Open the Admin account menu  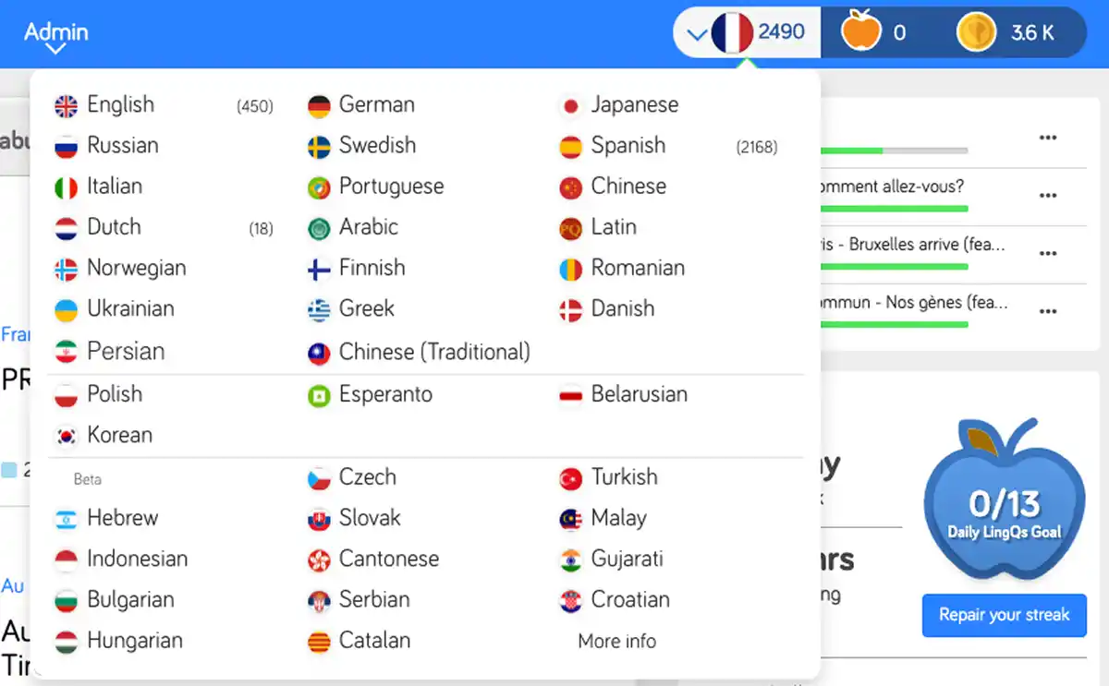(55, 33)
